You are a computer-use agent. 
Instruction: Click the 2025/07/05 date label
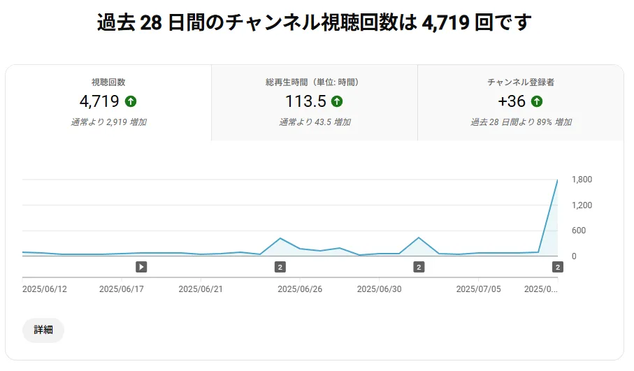[478, 289]
